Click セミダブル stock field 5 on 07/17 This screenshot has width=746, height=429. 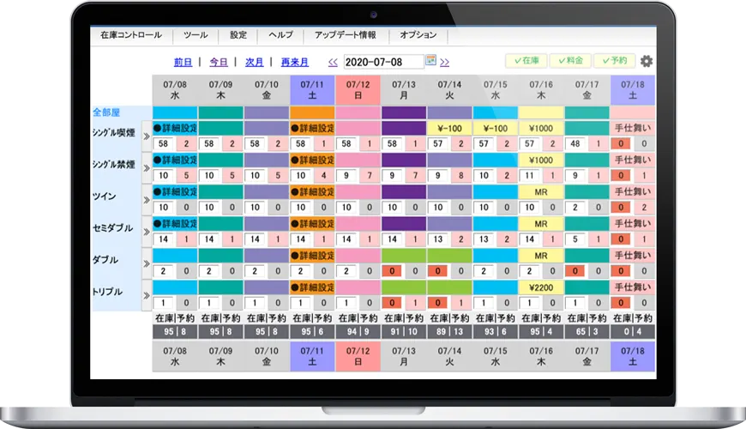coord(575,239)
